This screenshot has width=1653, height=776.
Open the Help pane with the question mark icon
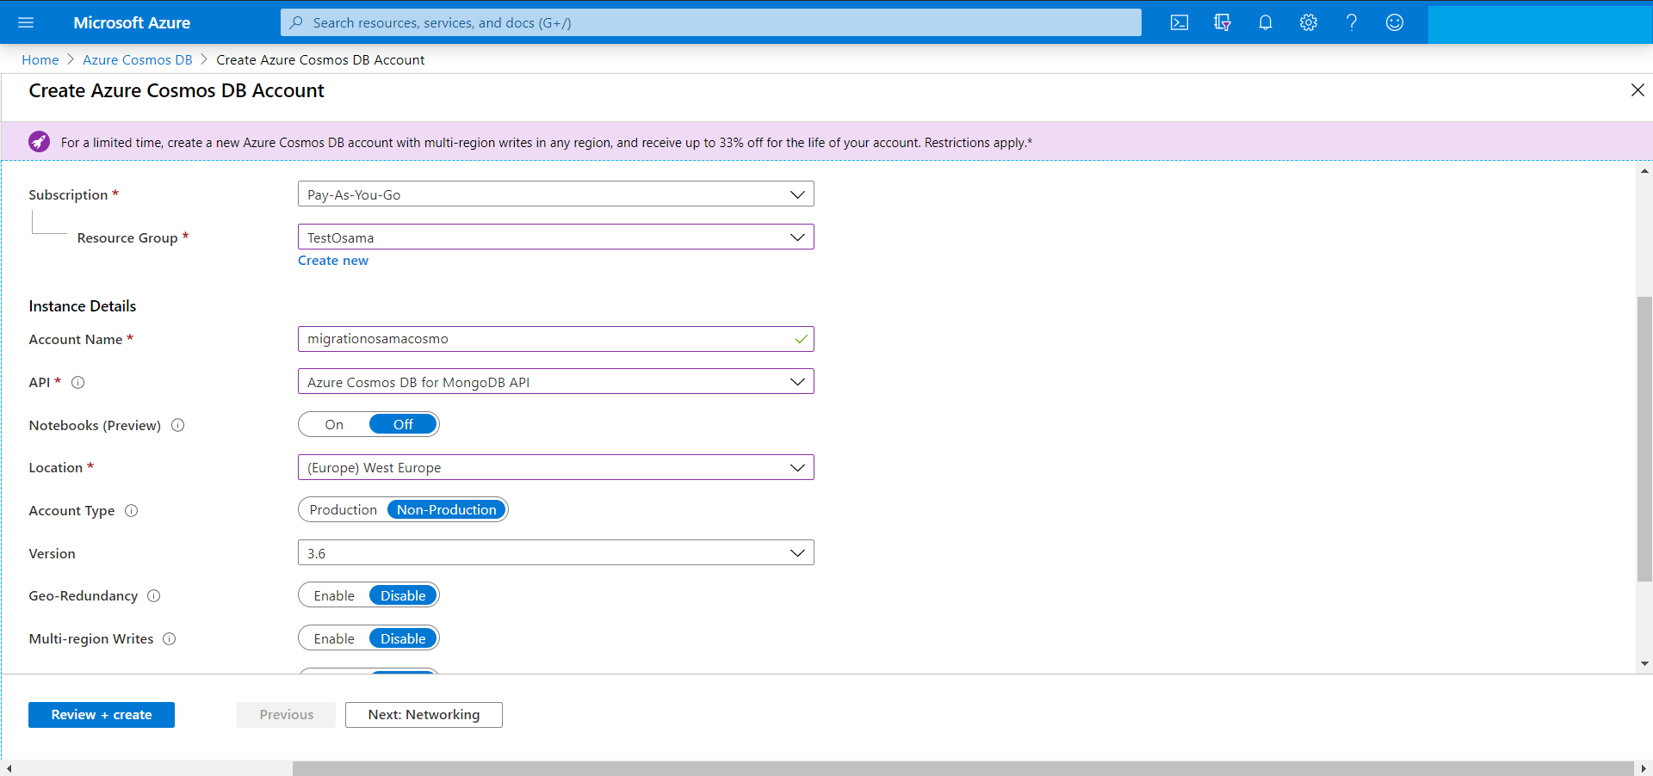(1351, 22)
